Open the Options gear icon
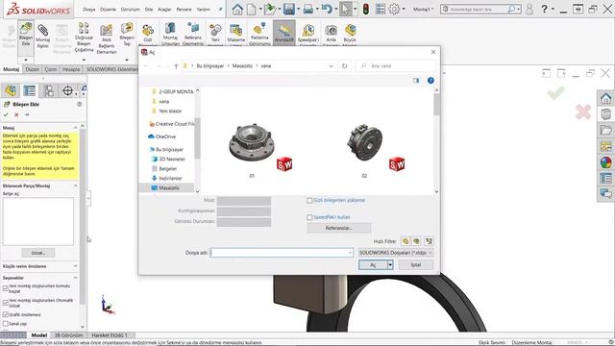Screen dimensions: 615x346 [x=394, y=9]
